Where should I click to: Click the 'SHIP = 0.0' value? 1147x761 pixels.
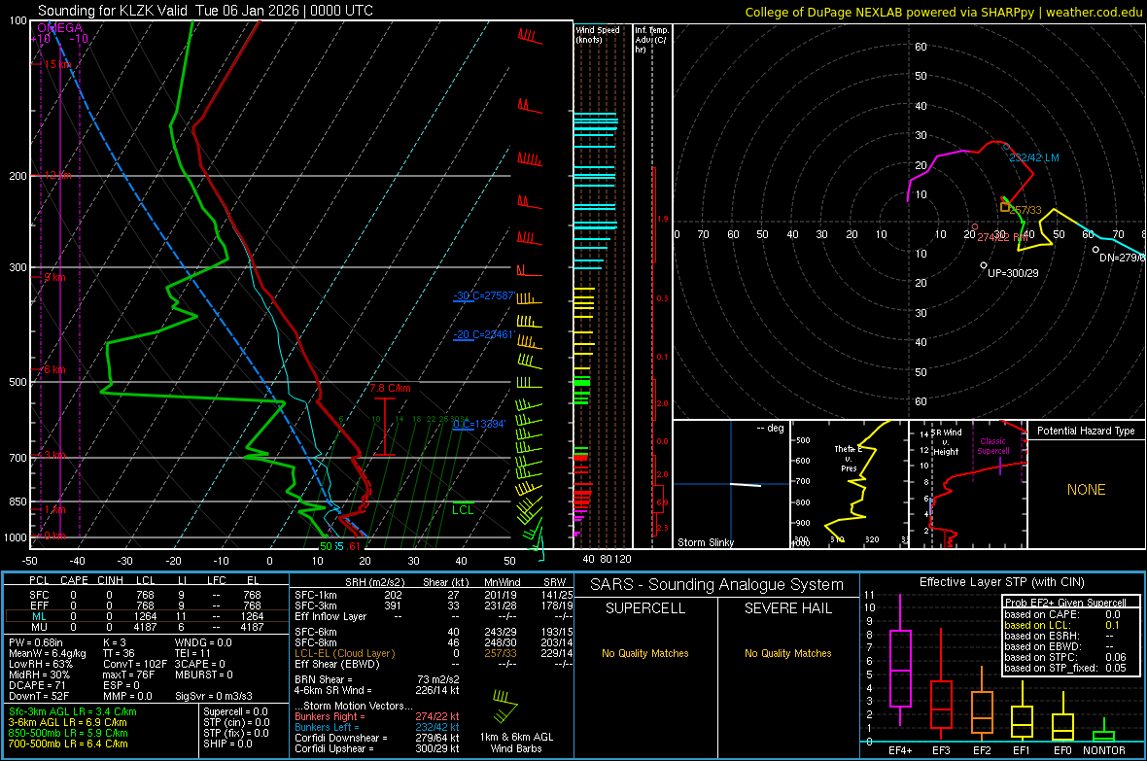227,744
